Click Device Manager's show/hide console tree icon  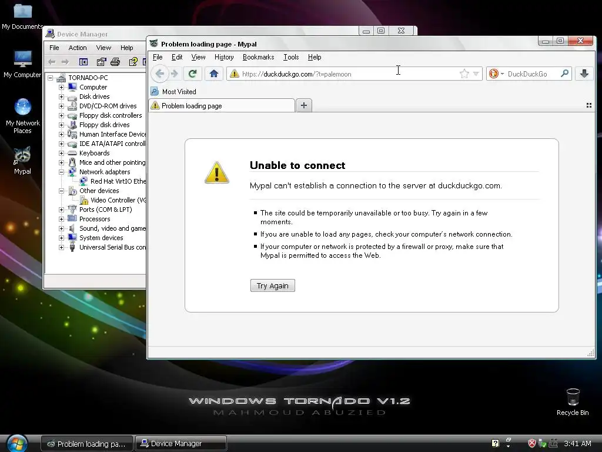(83, 61)
